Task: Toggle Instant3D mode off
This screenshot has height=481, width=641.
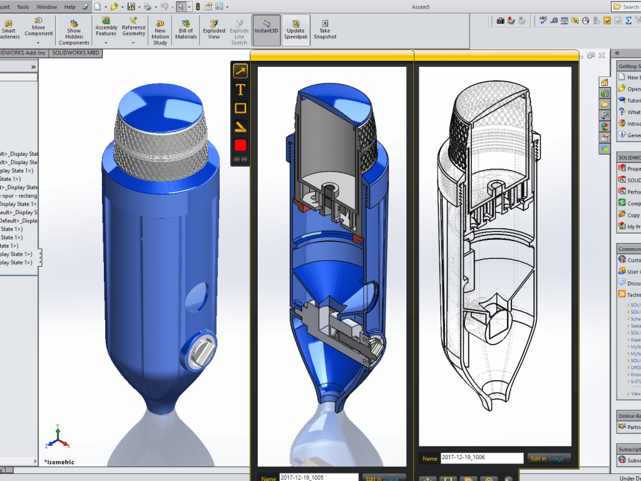Action: coord(266,29)
